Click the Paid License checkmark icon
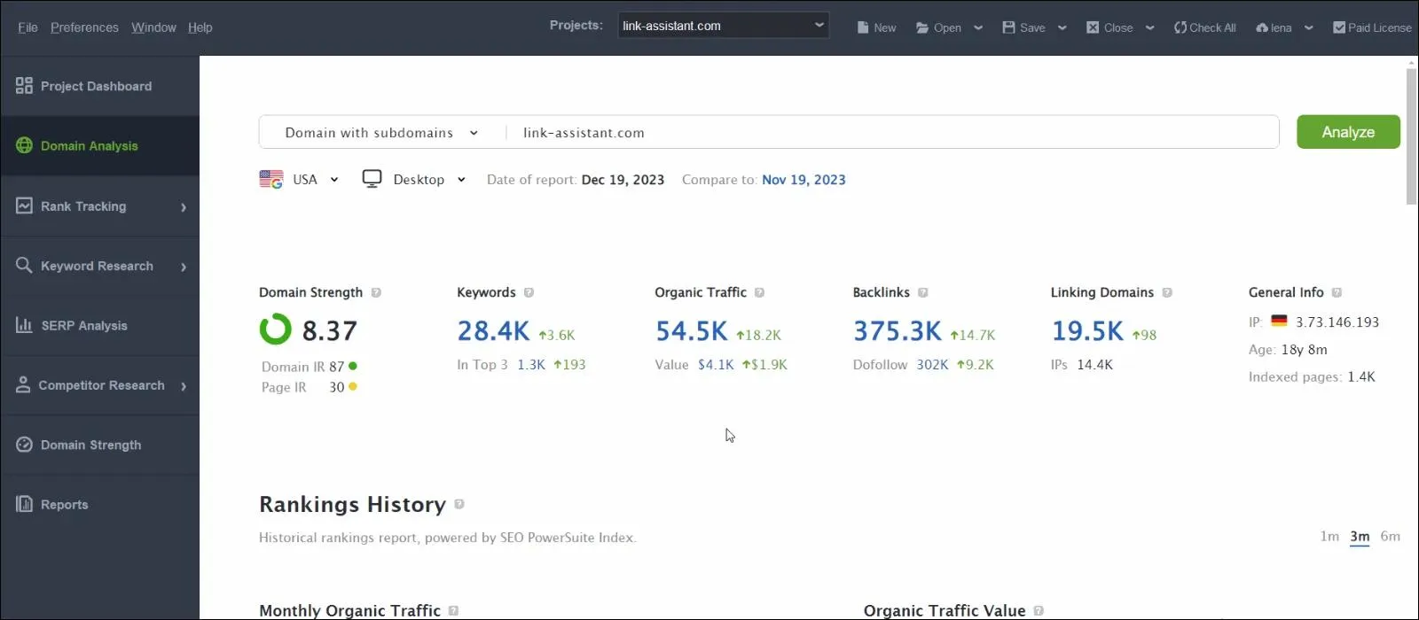Viewport: 1419px width, 620px height. point(1339,27)
